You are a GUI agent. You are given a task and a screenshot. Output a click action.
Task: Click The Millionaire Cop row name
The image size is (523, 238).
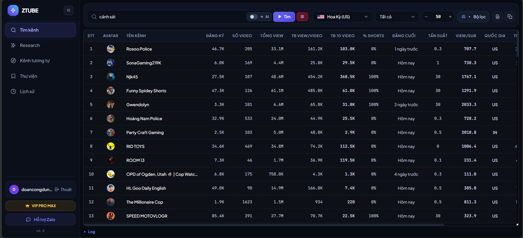(145, 202)
